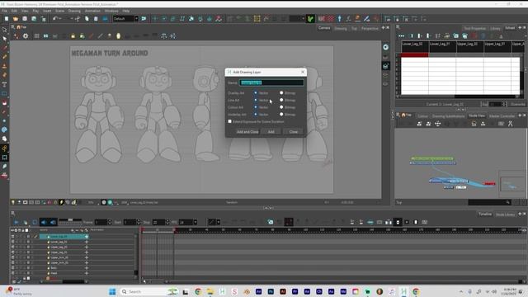This screenshot has width=528, height=297.
Task: Open the Node View tab
Action: tap(477, 115)
